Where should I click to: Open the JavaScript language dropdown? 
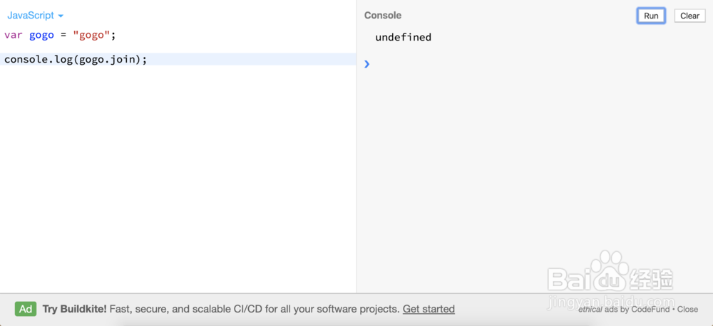point(35,16)
